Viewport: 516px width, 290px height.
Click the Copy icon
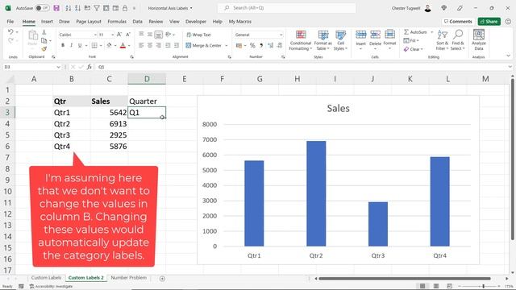point(44,41)
